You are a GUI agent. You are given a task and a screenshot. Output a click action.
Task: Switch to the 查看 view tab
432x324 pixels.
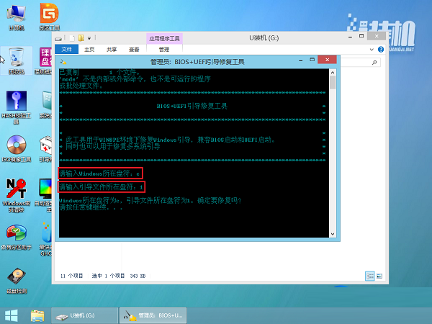[x=134, y=50]
